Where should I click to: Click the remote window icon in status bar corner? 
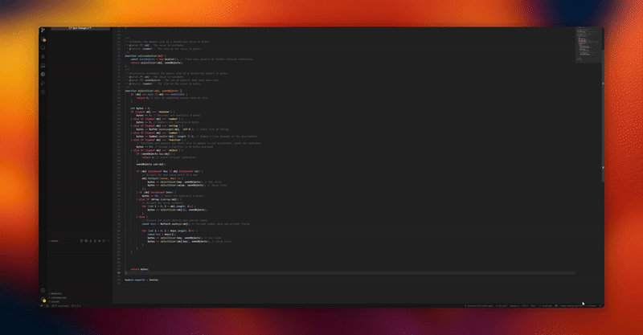42,306
